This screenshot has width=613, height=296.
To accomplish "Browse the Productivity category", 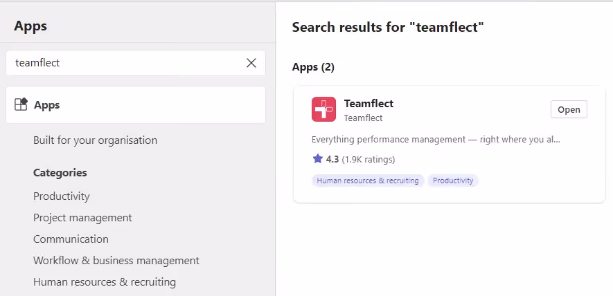I will pyautogui.click(x=62, y=196).
